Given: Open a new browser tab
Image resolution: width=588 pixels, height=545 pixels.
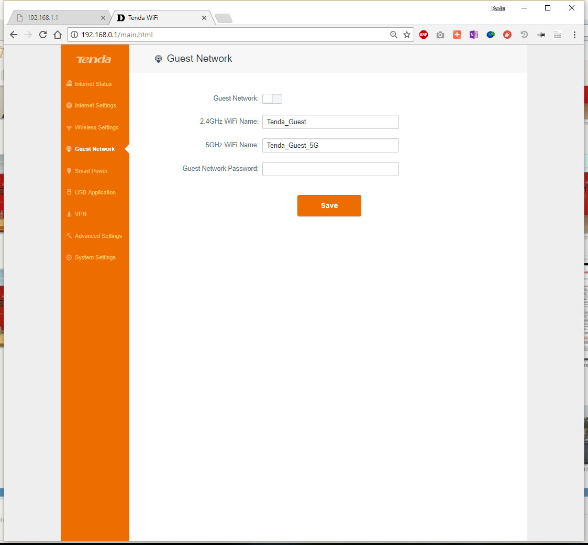Looking at the screenshot, I should tap(224, 18).
